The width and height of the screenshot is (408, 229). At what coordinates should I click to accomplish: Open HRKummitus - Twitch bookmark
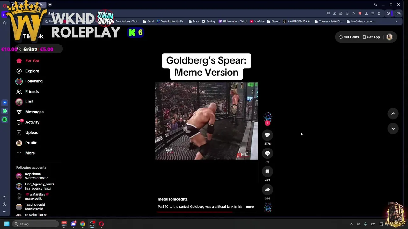click(x=233, y=21)
